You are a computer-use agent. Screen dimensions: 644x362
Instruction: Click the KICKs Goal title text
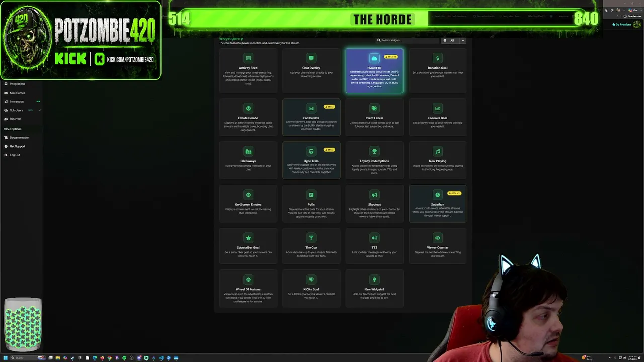coord(311,289)
